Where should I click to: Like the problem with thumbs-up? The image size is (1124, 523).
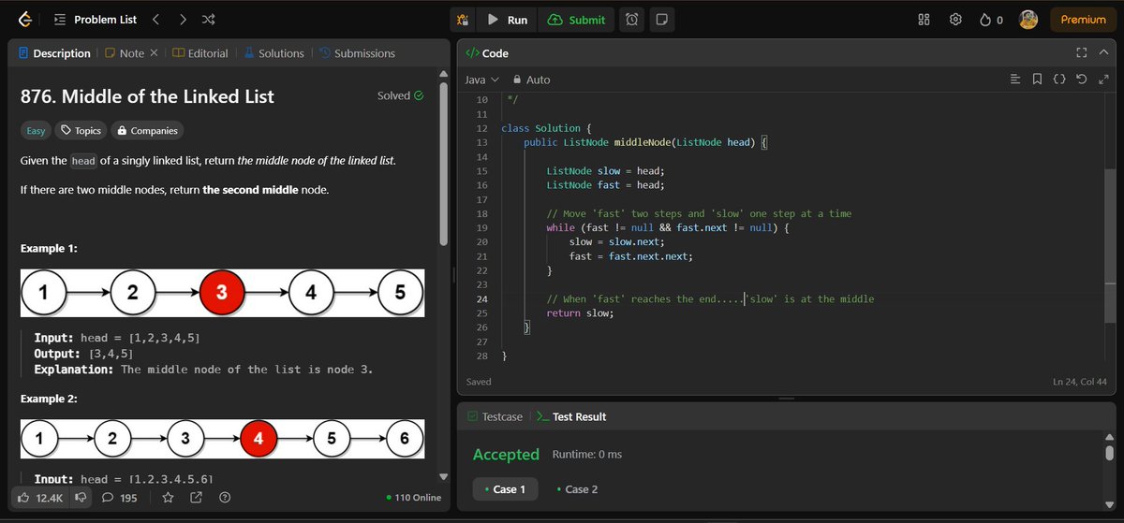(40, 498)
